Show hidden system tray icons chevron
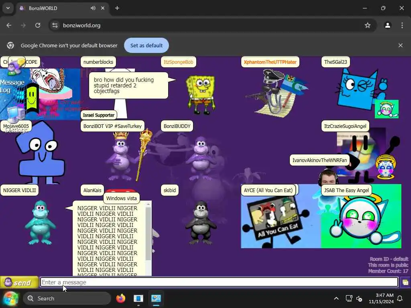The image size is (411, 308). [336, 298]
